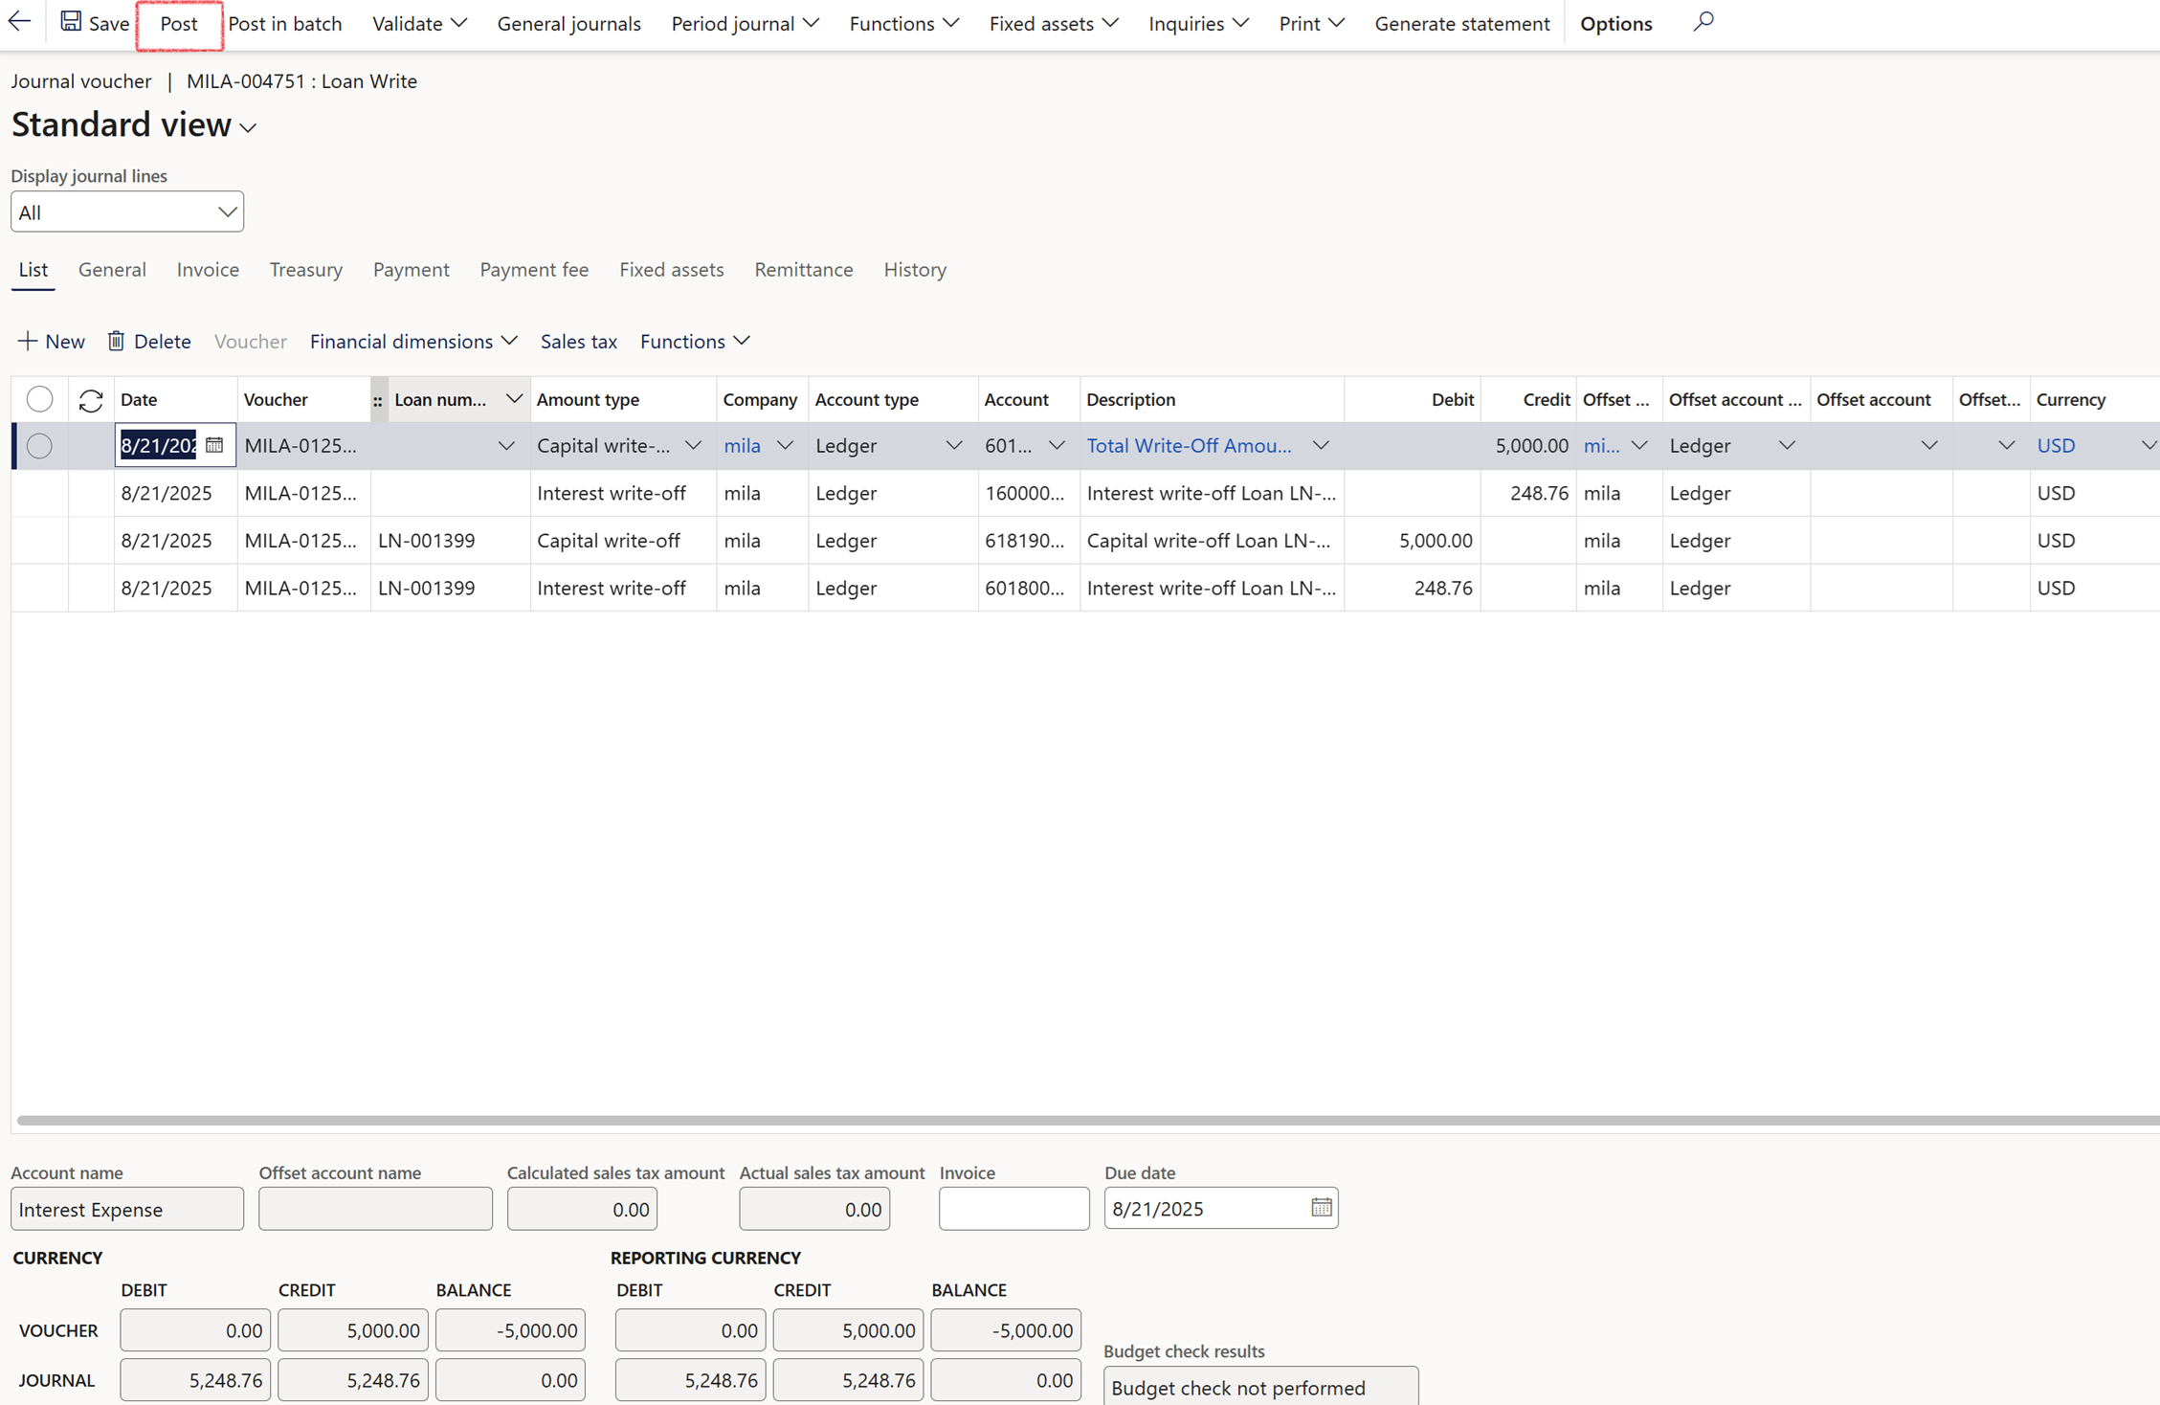This screenshot has width=2160, height=1405.
Task: Expand the Standard view selector
Action: pyautogui.click(x=248, y=128)
